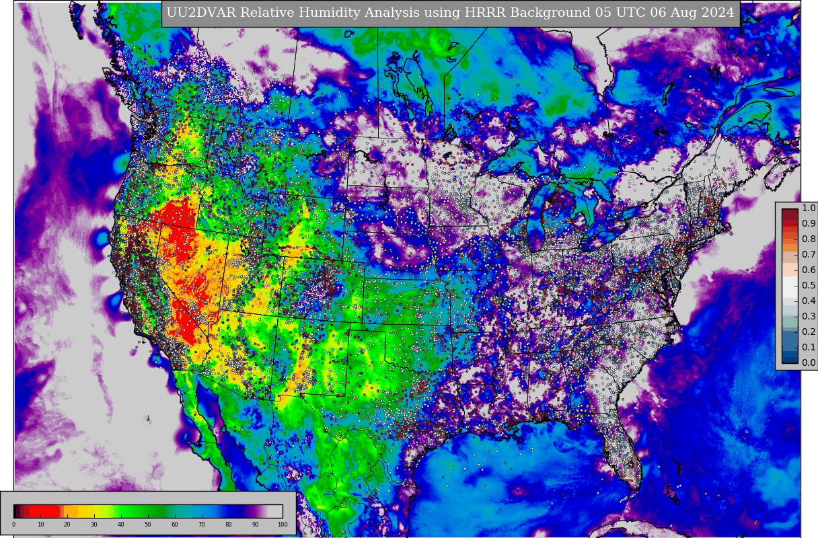Click the "60" tick on humidity colorbar
Image resolution: width=818 pixels, height=538 pixels.
click(x=175, y=524)
